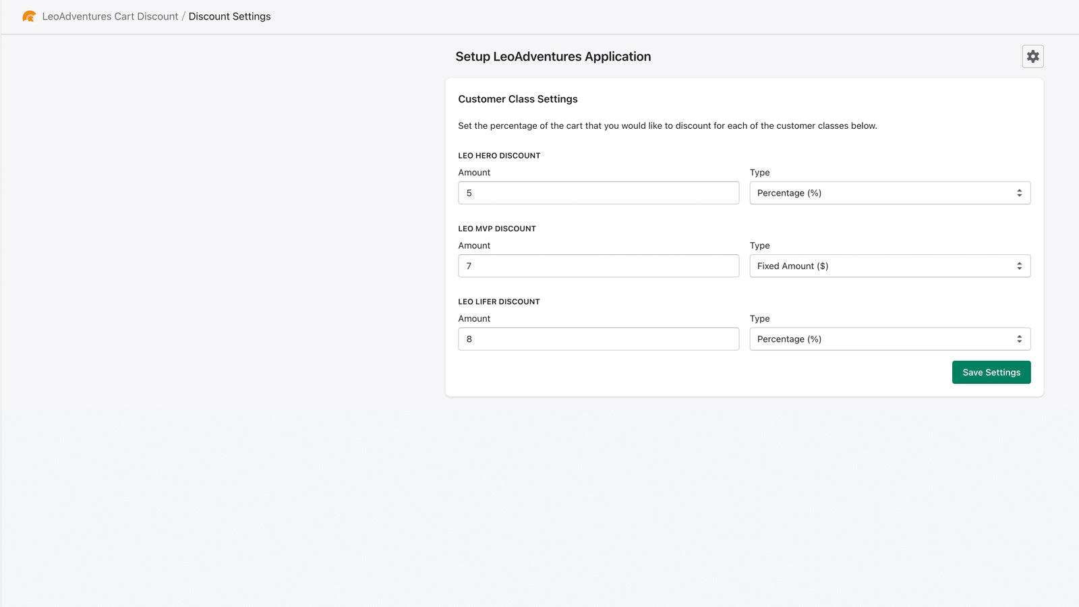Viewport: 1079px width, 607px height.
Task: Open the Leo MVP Discount type dropdown
Action: 890,266
